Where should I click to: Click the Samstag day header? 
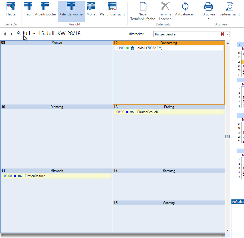click(x=169, y=171)
